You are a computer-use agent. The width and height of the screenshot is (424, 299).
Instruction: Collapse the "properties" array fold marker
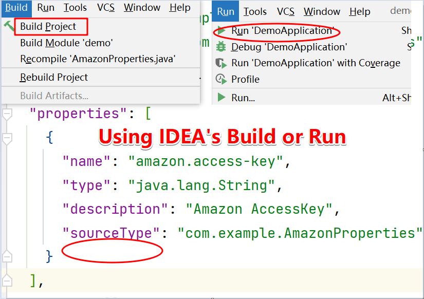point(7,114)
